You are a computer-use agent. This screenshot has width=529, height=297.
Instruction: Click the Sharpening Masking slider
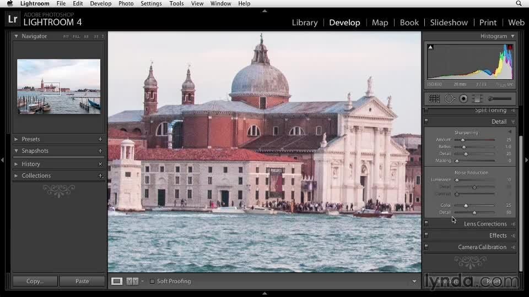[474, 161]
